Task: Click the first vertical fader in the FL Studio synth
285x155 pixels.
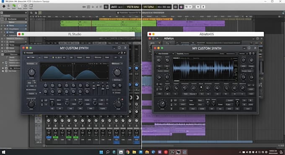Action: tap(94, 87)
